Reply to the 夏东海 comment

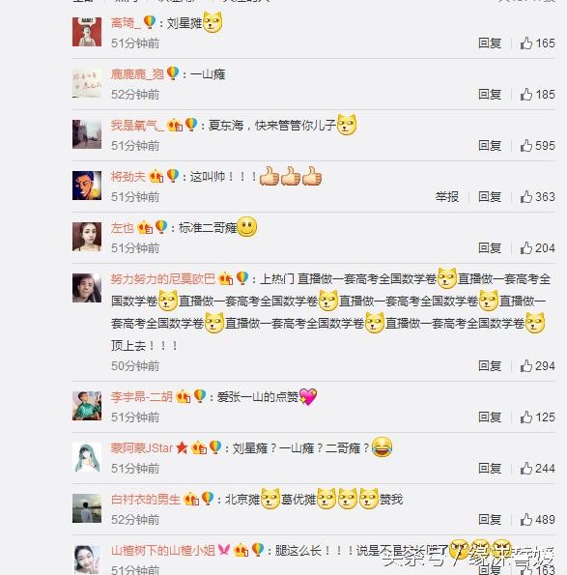tap(490, 146)
